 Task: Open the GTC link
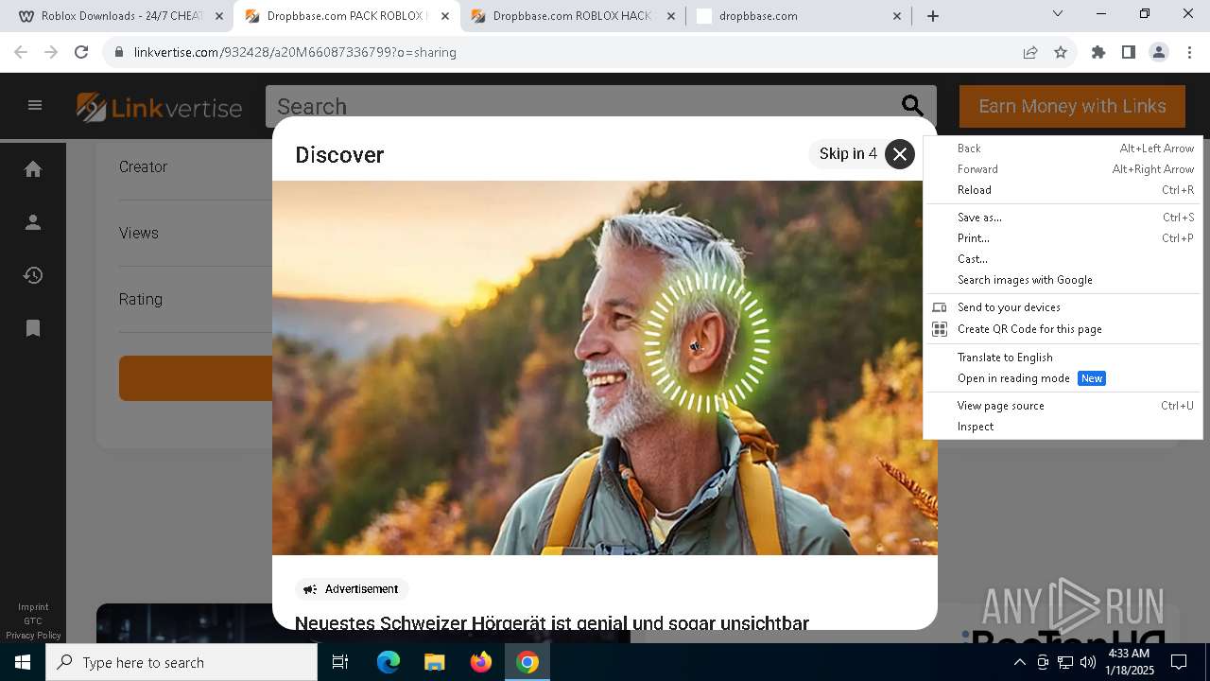33,621
